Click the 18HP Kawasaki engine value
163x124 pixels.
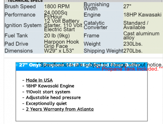tap(142, 15)
